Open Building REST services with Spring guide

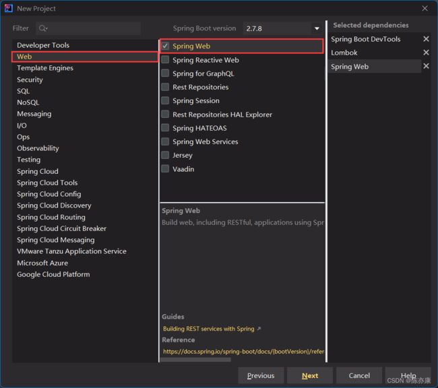[x=209, y=329]
